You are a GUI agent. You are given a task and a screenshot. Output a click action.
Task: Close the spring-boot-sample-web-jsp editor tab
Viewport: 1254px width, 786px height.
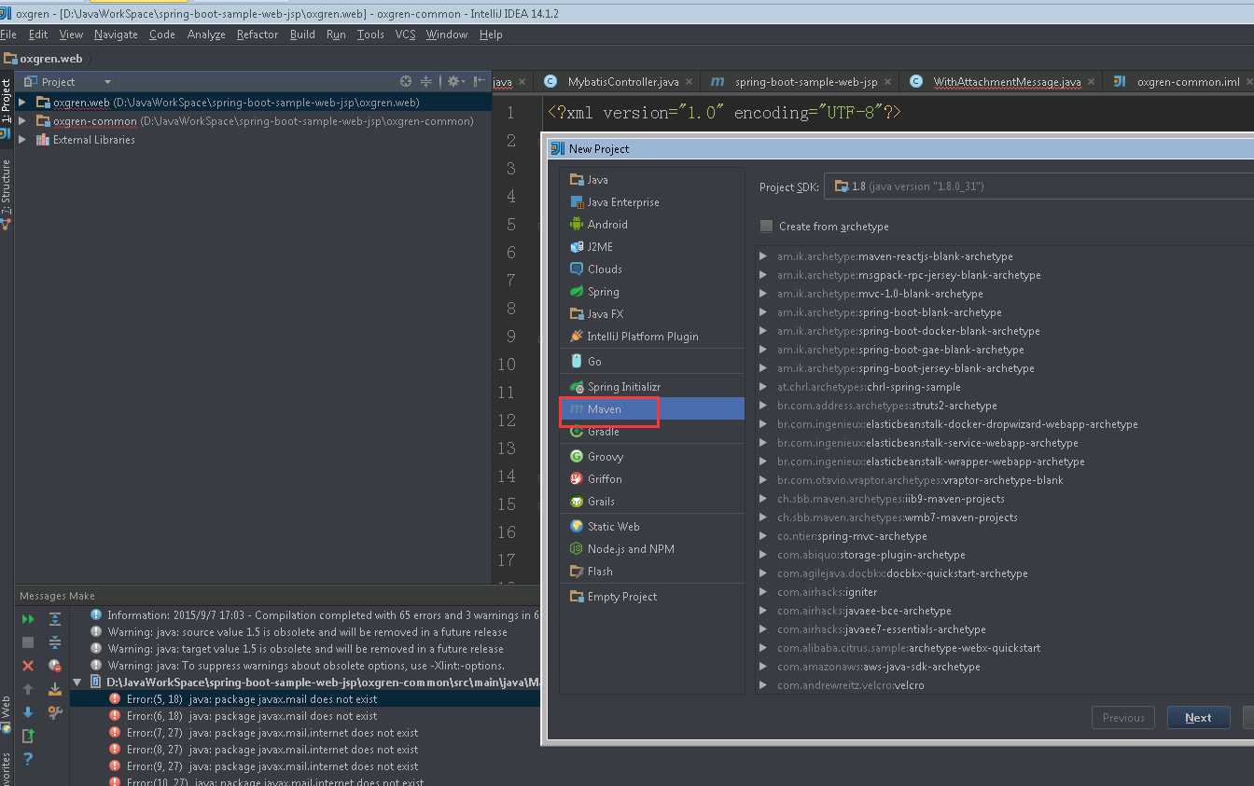(x=887, y=82)
